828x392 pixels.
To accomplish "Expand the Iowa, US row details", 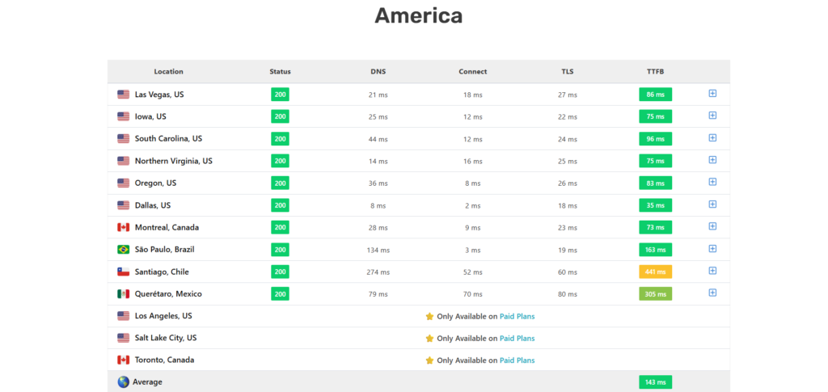I will (712, 116).
